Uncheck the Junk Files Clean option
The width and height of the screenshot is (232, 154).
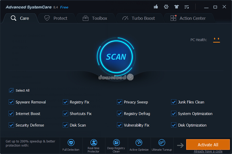[x=173, y=102]
